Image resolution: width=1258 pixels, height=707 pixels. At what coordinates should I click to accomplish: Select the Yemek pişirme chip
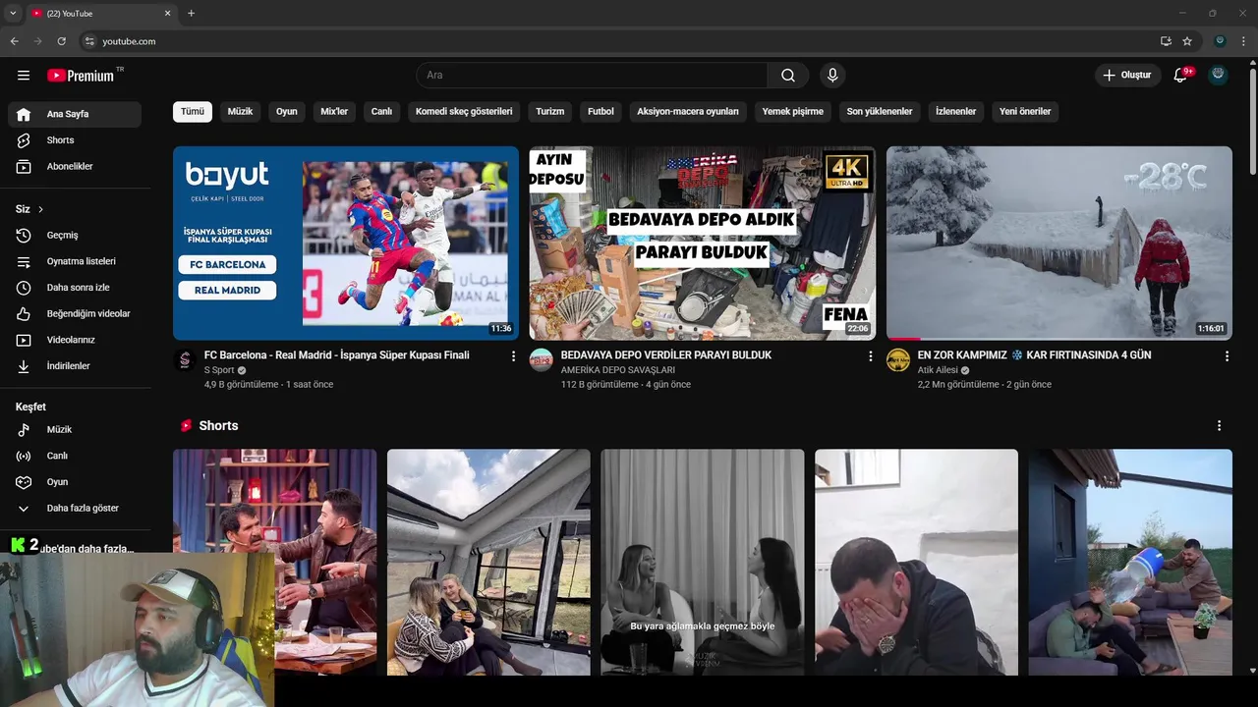click(793, 112)
